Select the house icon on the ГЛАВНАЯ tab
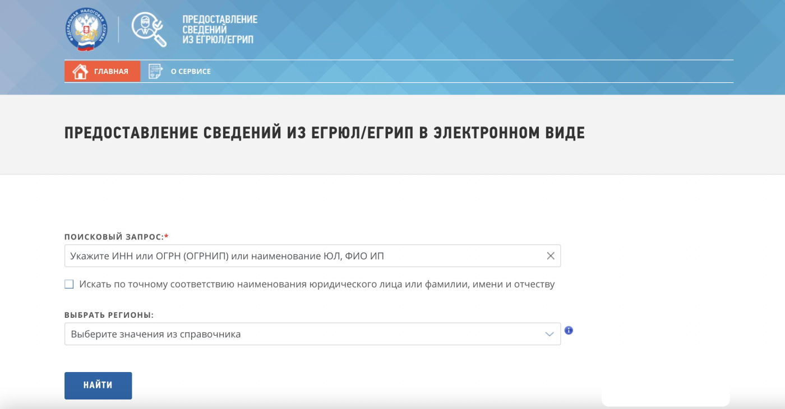The width and height of the screenshot is (785, 409). point(81,71)
